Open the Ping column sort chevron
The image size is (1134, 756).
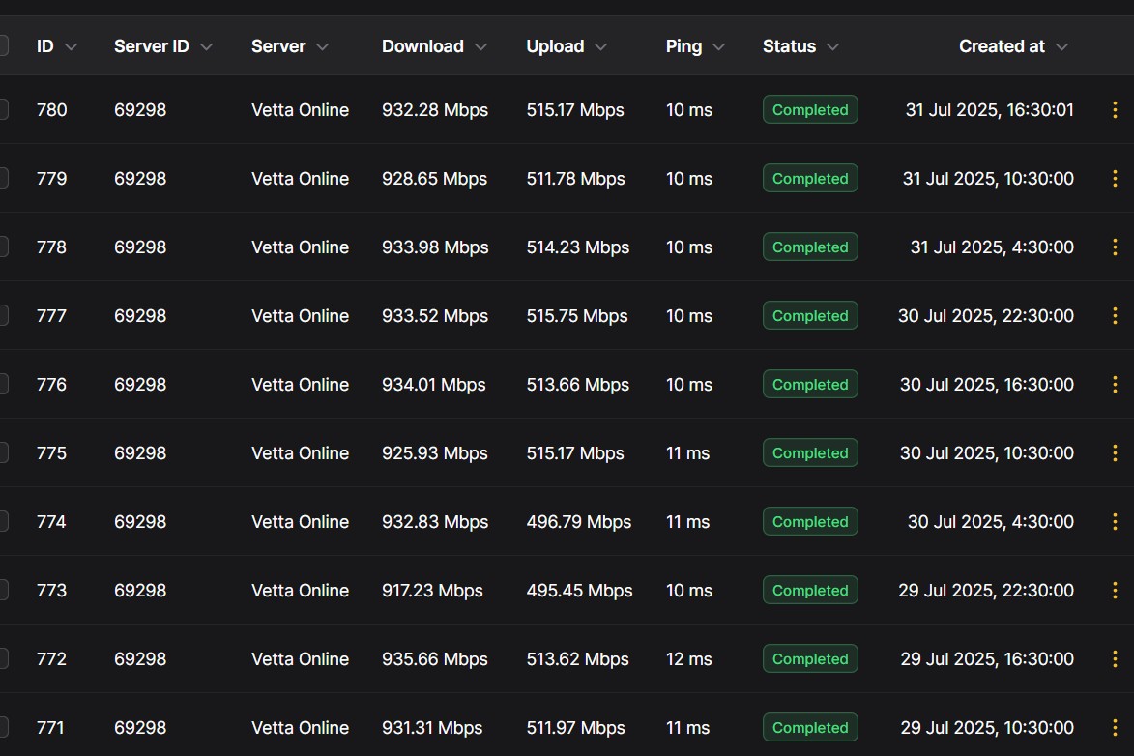[718, 47]
